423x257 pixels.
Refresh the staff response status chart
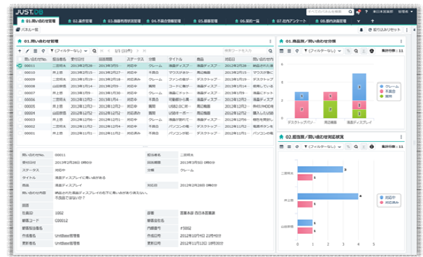pos(297,147)
